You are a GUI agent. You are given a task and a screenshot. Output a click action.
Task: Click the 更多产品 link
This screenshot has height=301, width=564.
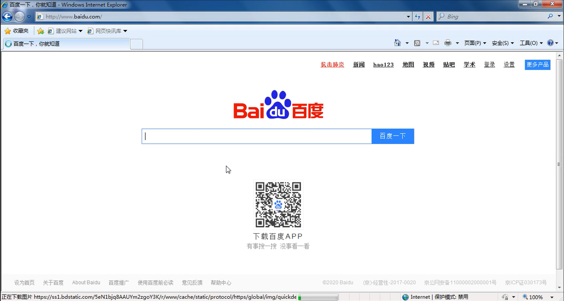pyautogui.click(x=537, y=65)
